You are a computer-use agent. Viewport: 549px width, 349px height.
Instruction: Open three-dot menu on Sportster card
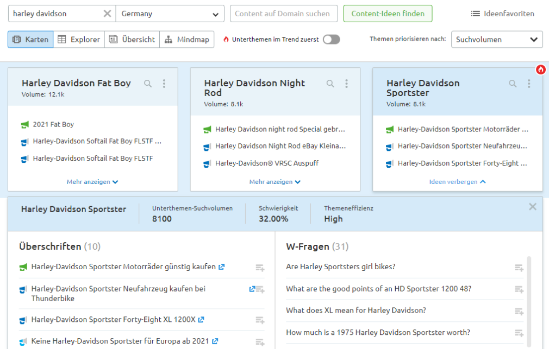(x=529, y=84)
